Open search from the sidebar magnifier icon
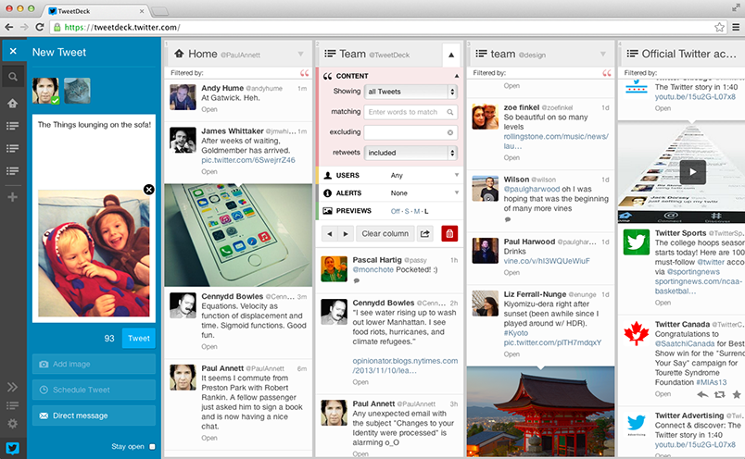745x459 pixels. [x=13, y=77]
